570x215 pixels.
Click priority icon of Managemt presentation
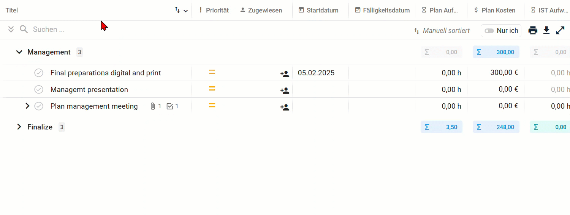[x=212, y=89]
